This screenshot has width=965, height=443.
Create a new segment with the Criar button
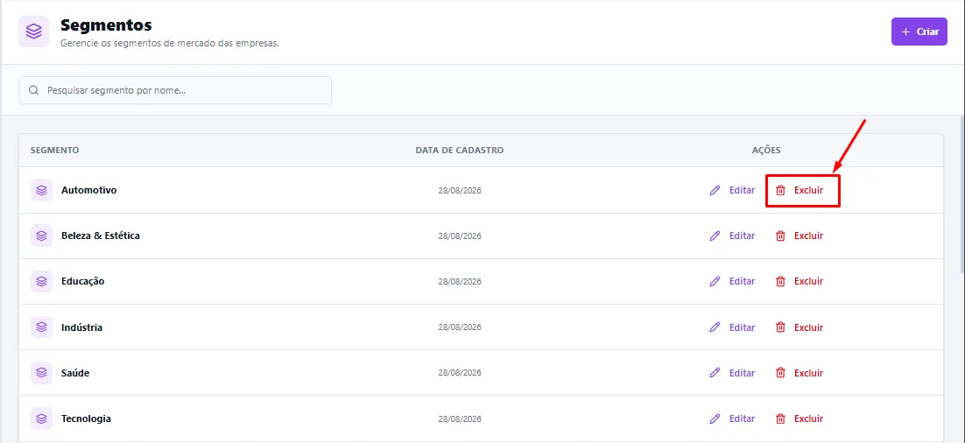click(x=919, y=32)
